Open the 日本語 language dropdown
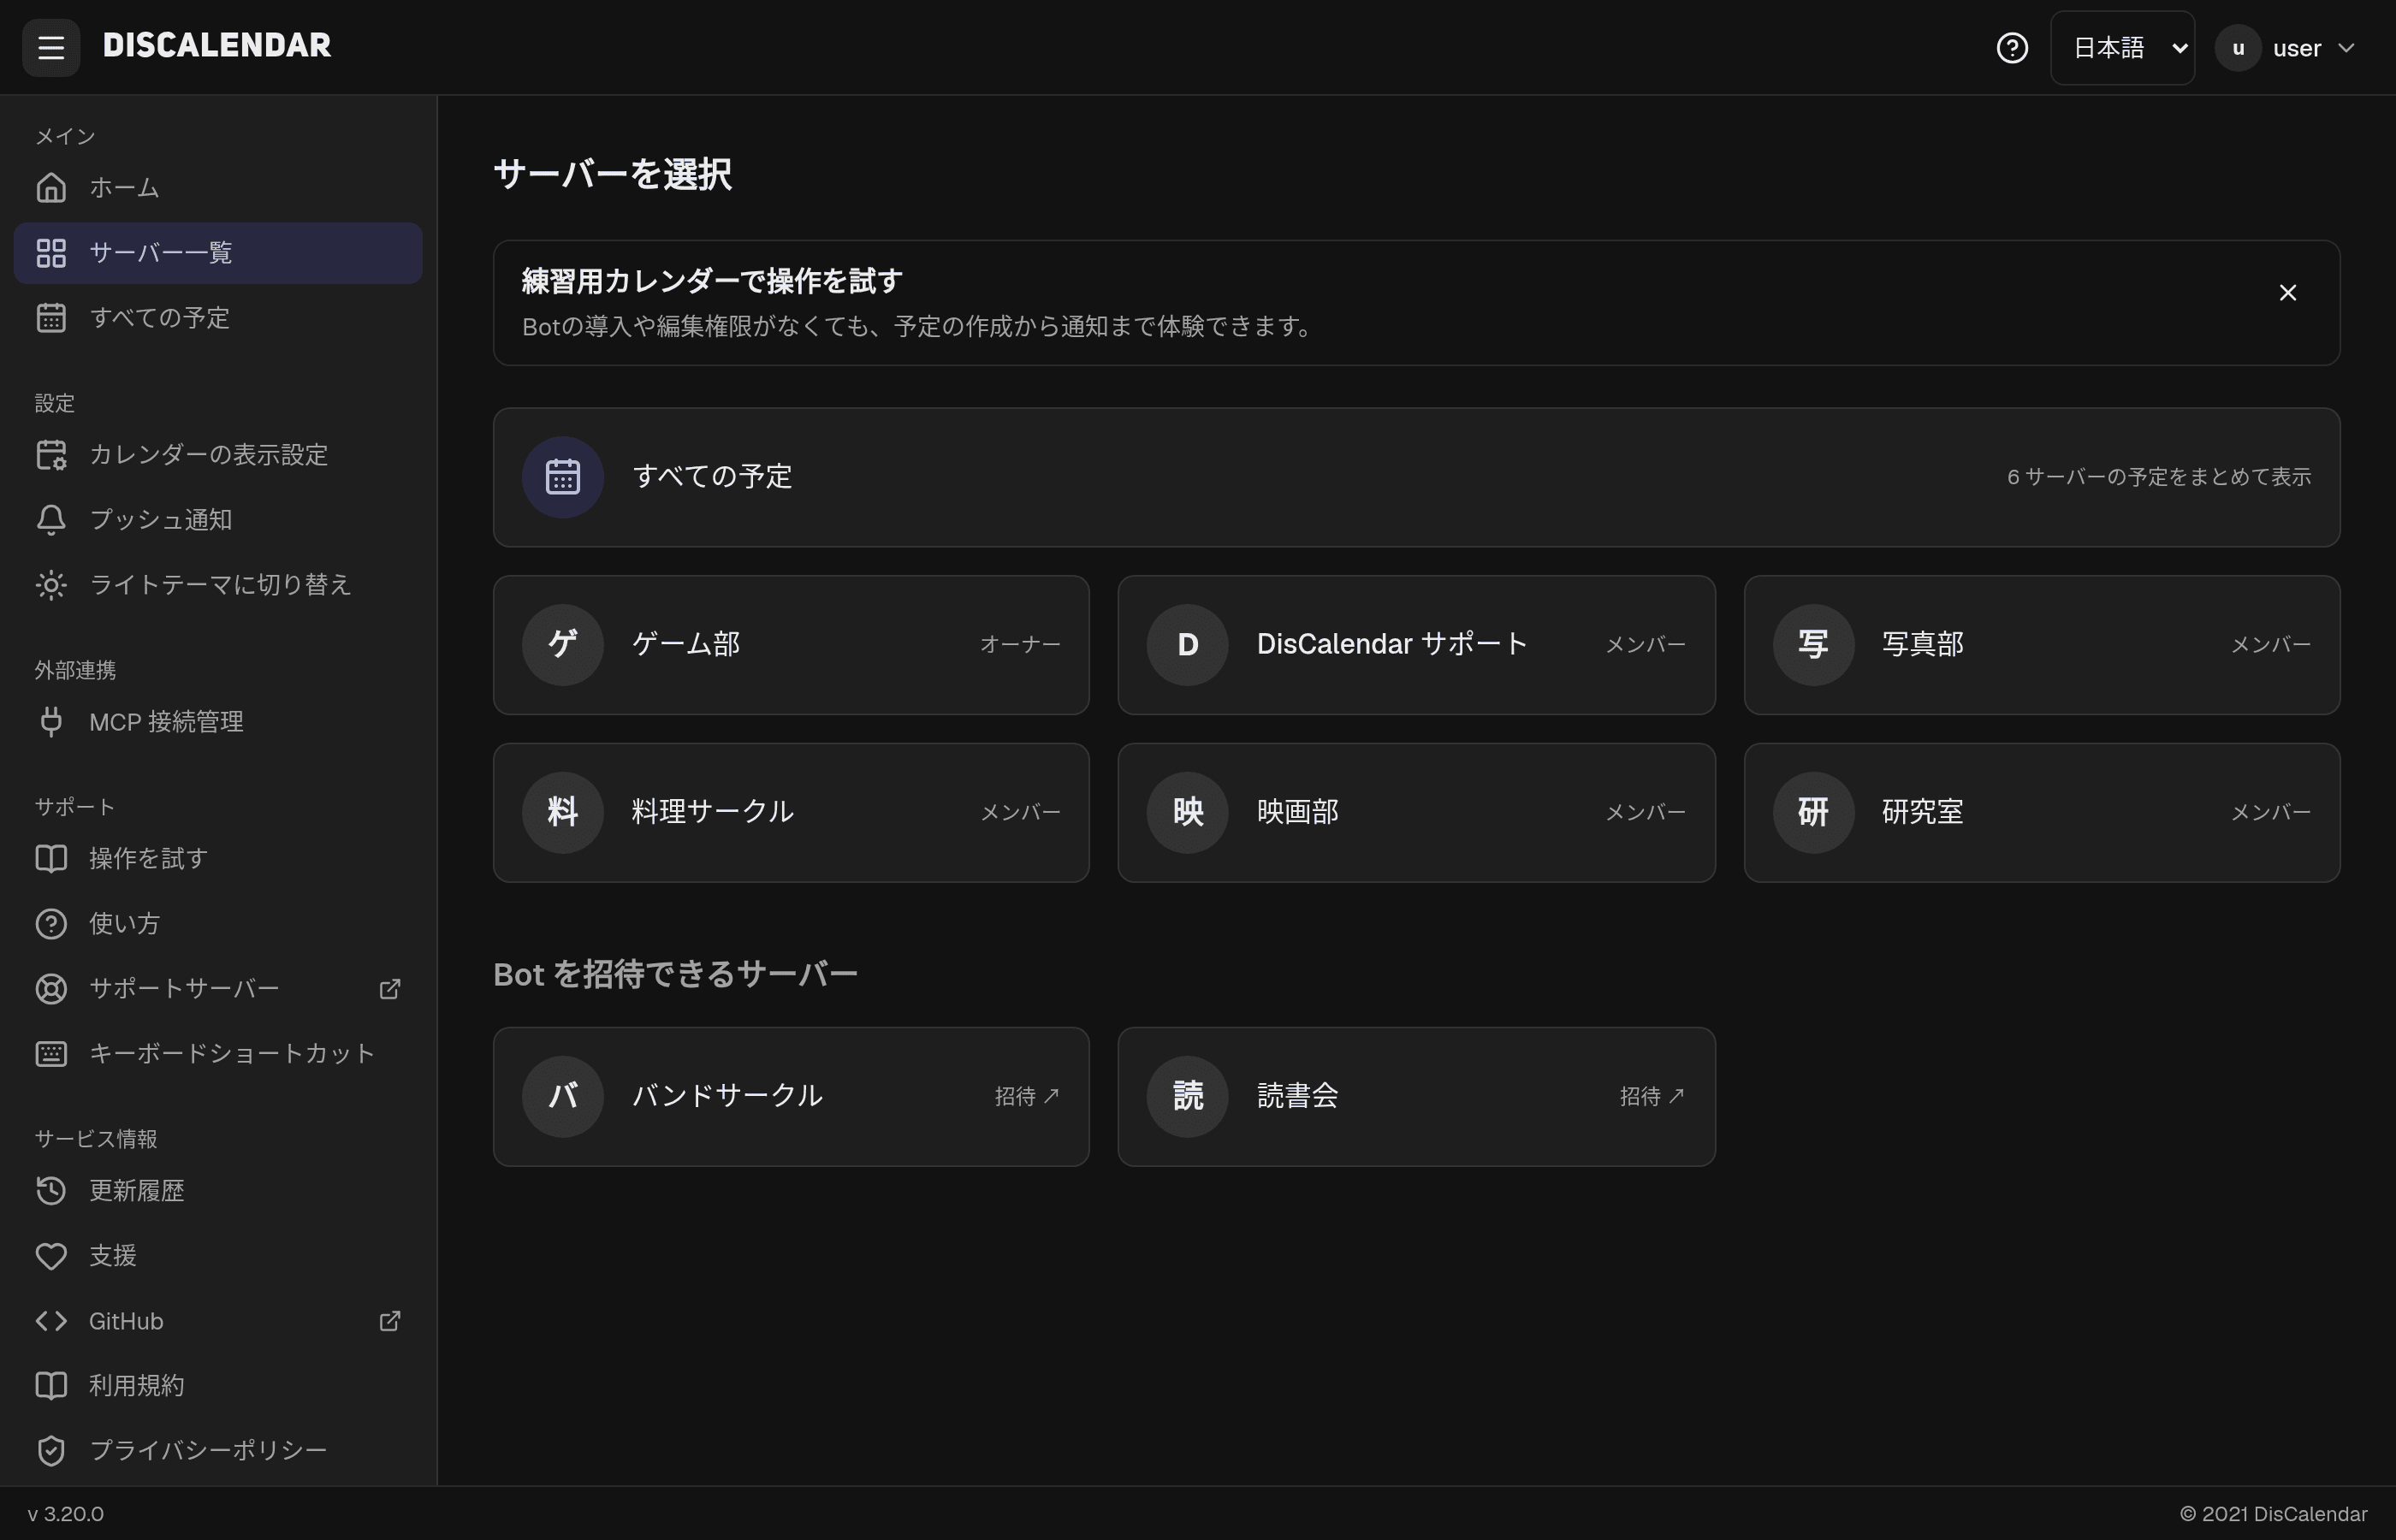Image resolution: width=2396 pixels, height=1540 pixels. (2122, 48)
